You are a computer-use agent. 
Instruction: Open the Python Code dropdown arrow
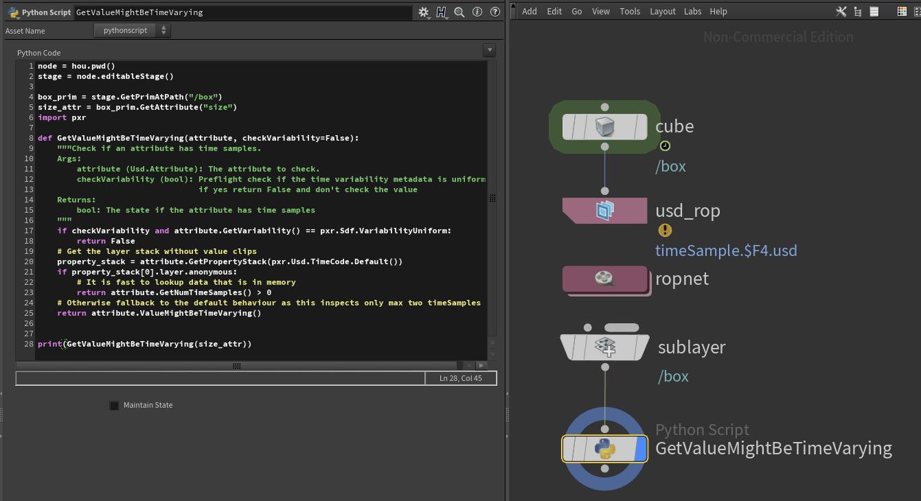click(489, 50)
